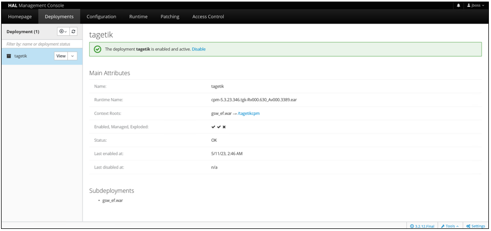Switch to the Configuration tab

click(101, 17)
